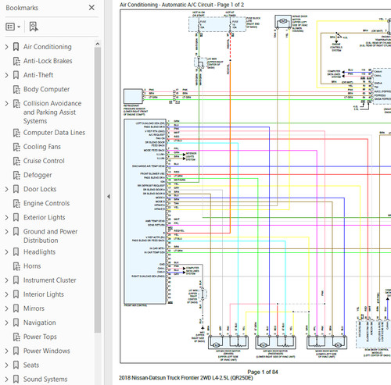
Task: Click the Ground and Power Distribution icon
Action: (x=16, y=231)
